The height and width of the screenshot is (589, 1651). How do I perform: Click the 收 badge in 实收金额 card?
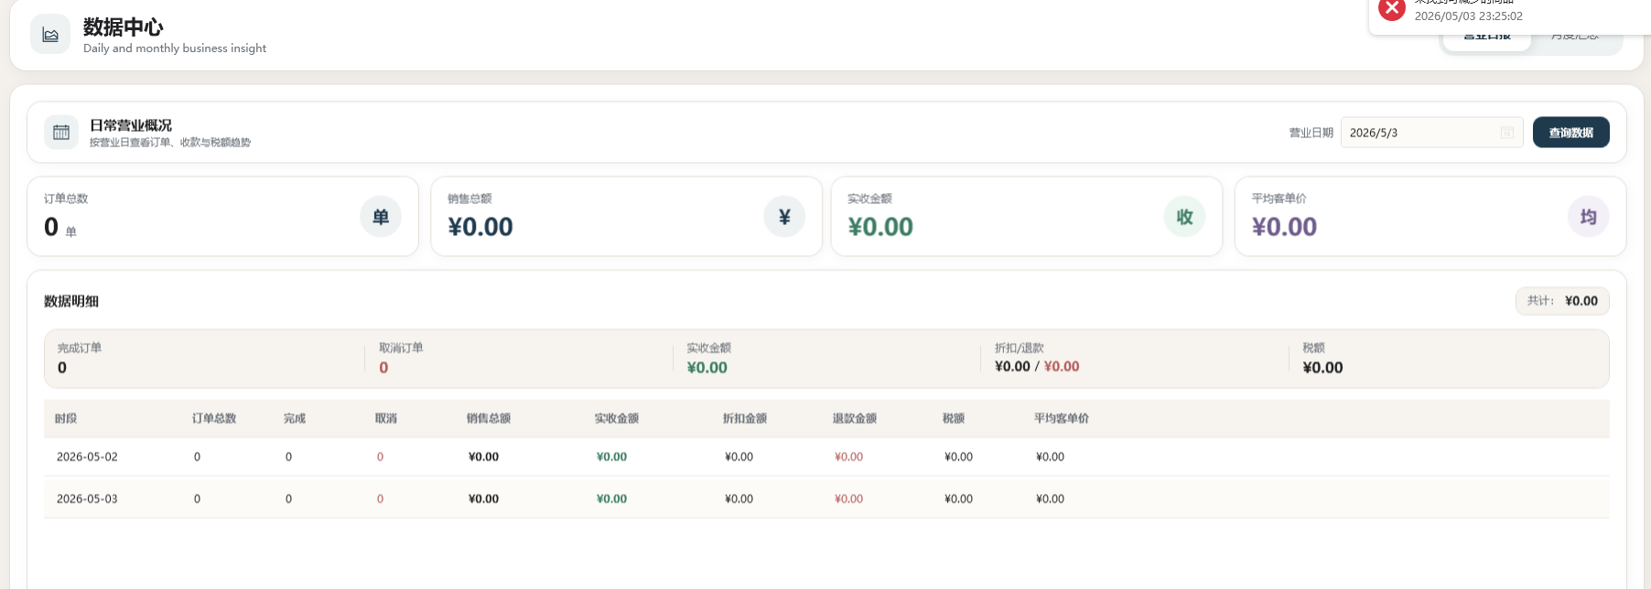(1185, 217)
